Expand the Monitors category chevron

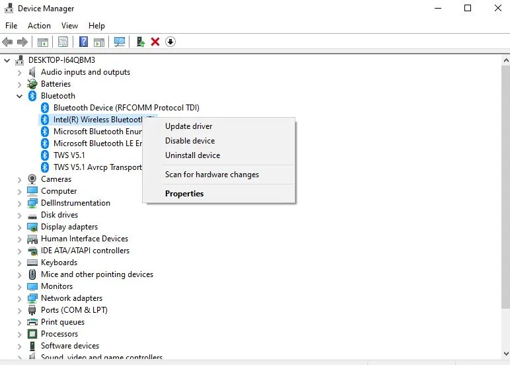pyautogui.click(x=20, y=286)
